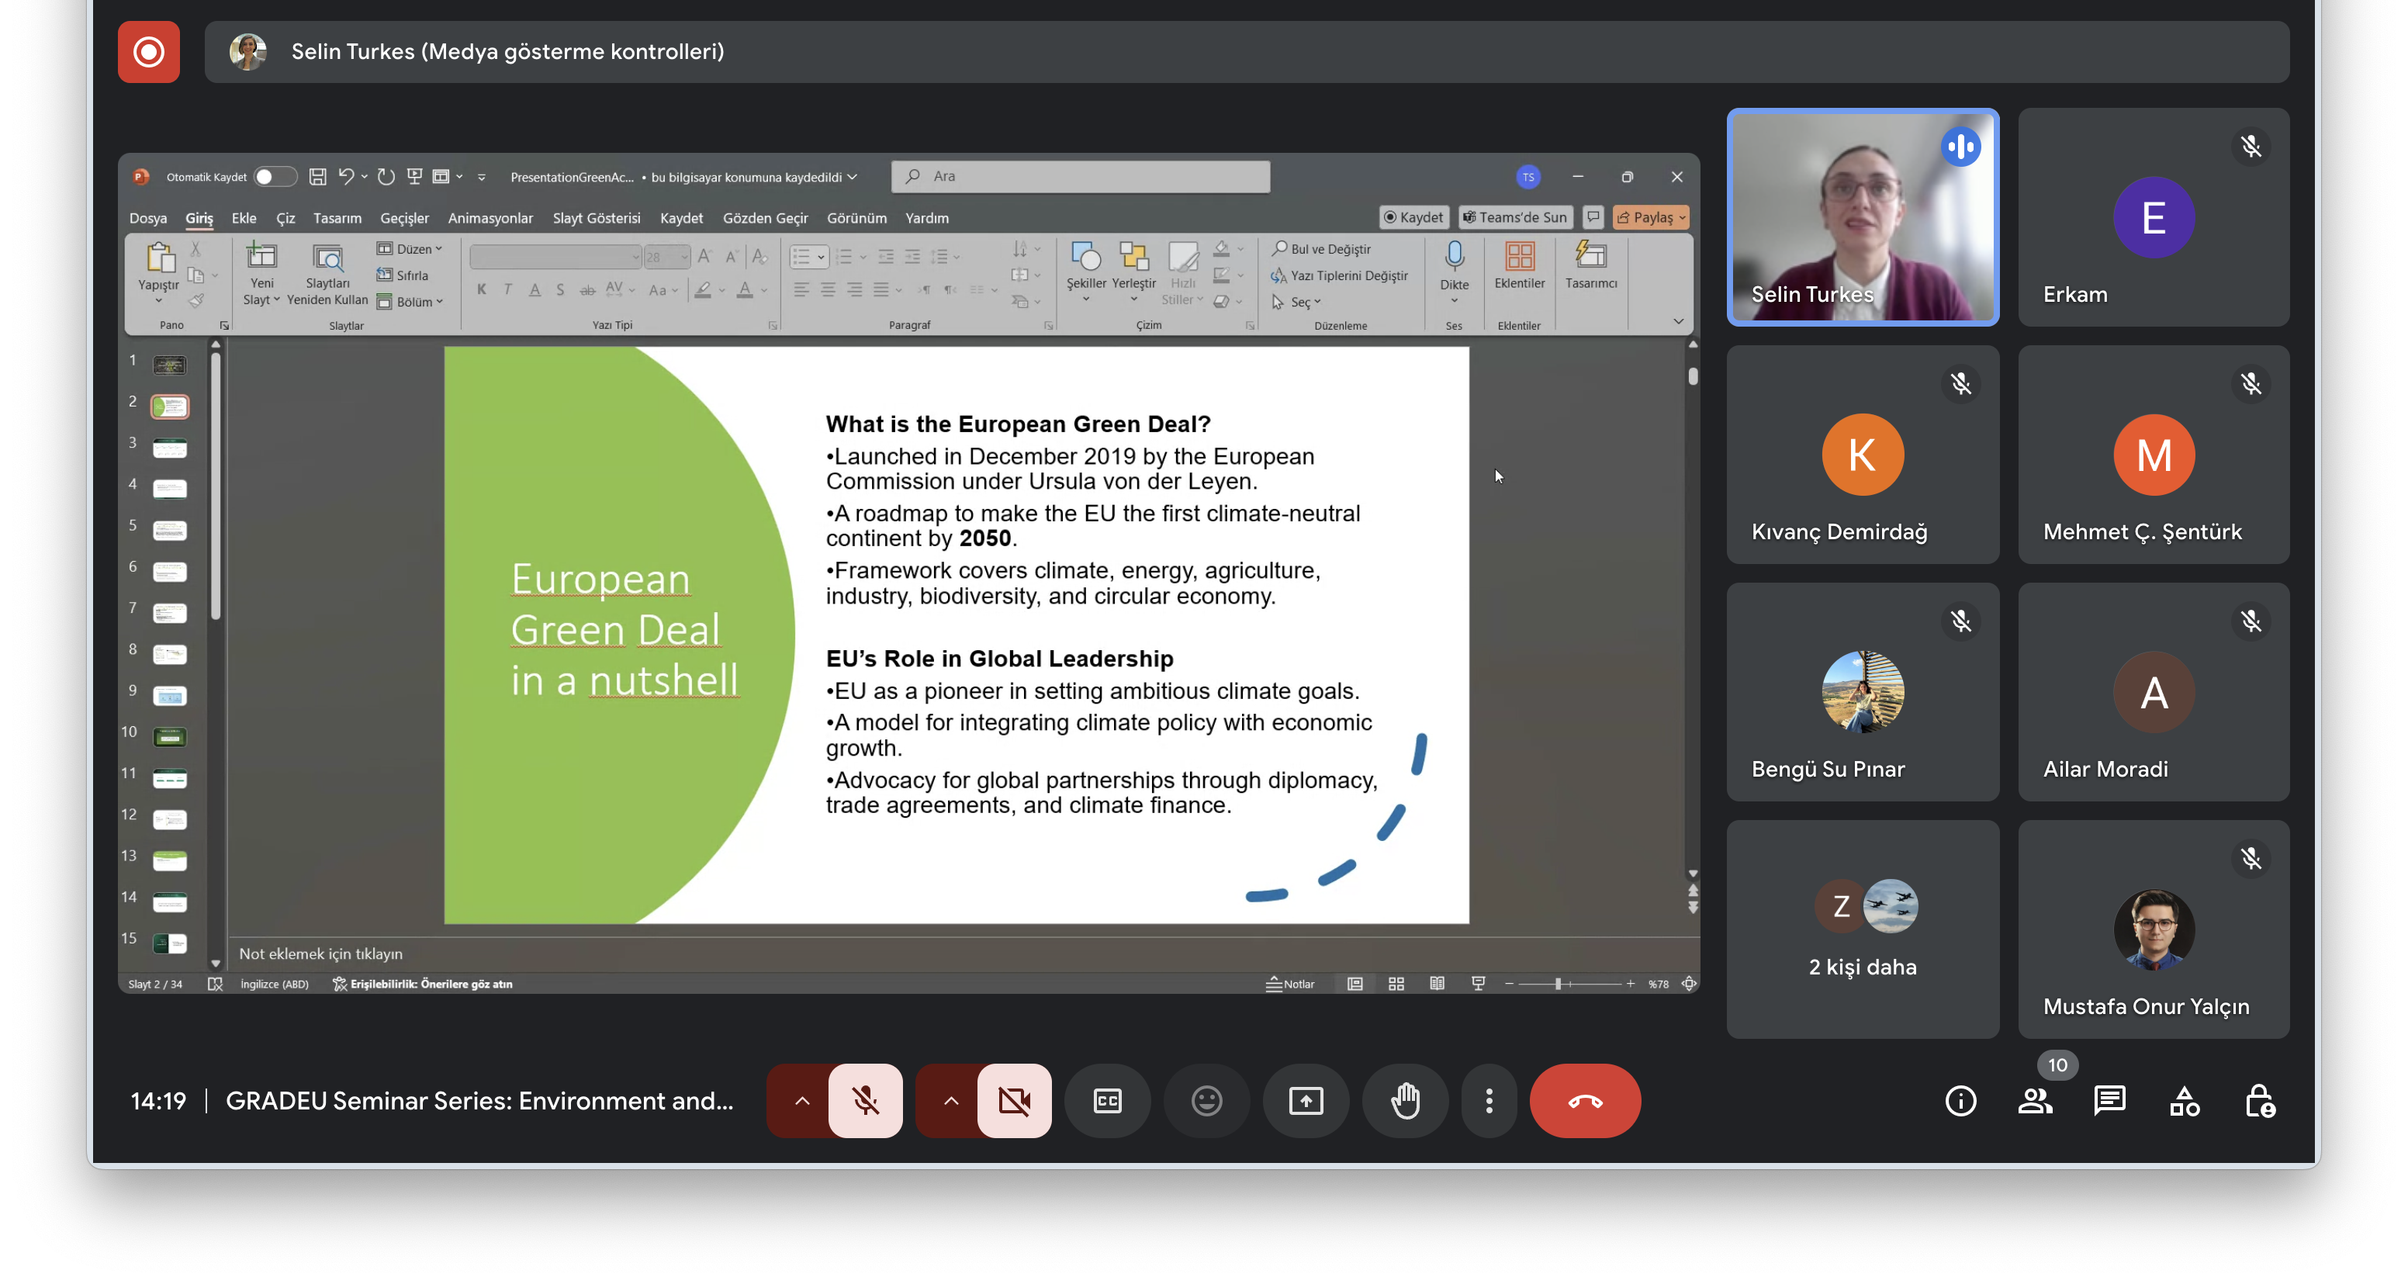Show the participants list
Viewport: 2408px width, 1284px height.
2035,1101
